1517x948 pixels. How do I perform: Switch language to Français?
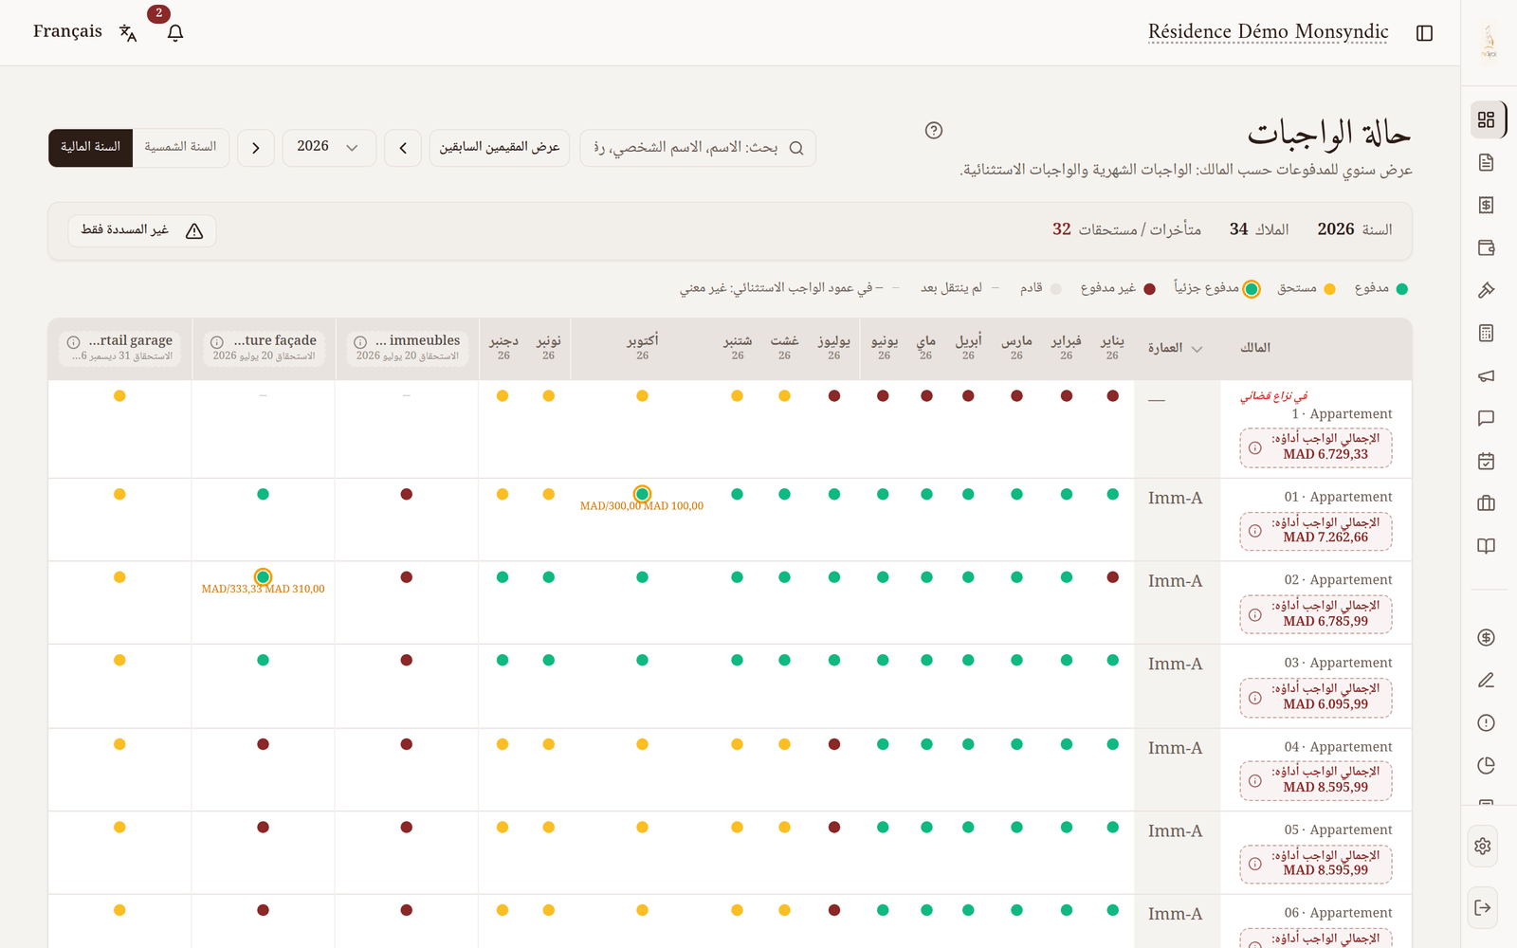click(67, 31)
